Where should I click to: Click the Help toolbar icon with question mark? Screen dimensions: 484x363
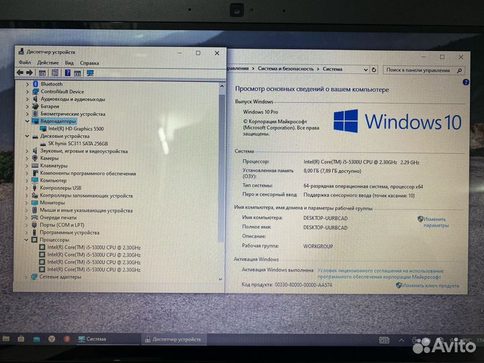tap(68, 73)
